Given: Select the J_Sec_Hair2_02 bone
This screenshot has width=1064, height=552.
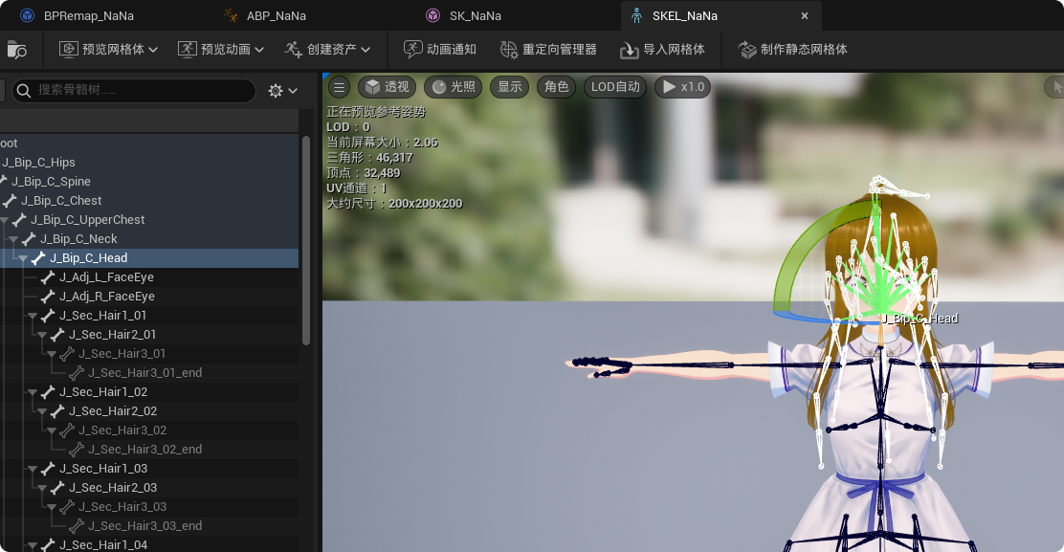Looking at the screenshot, I should click(113, 411).
